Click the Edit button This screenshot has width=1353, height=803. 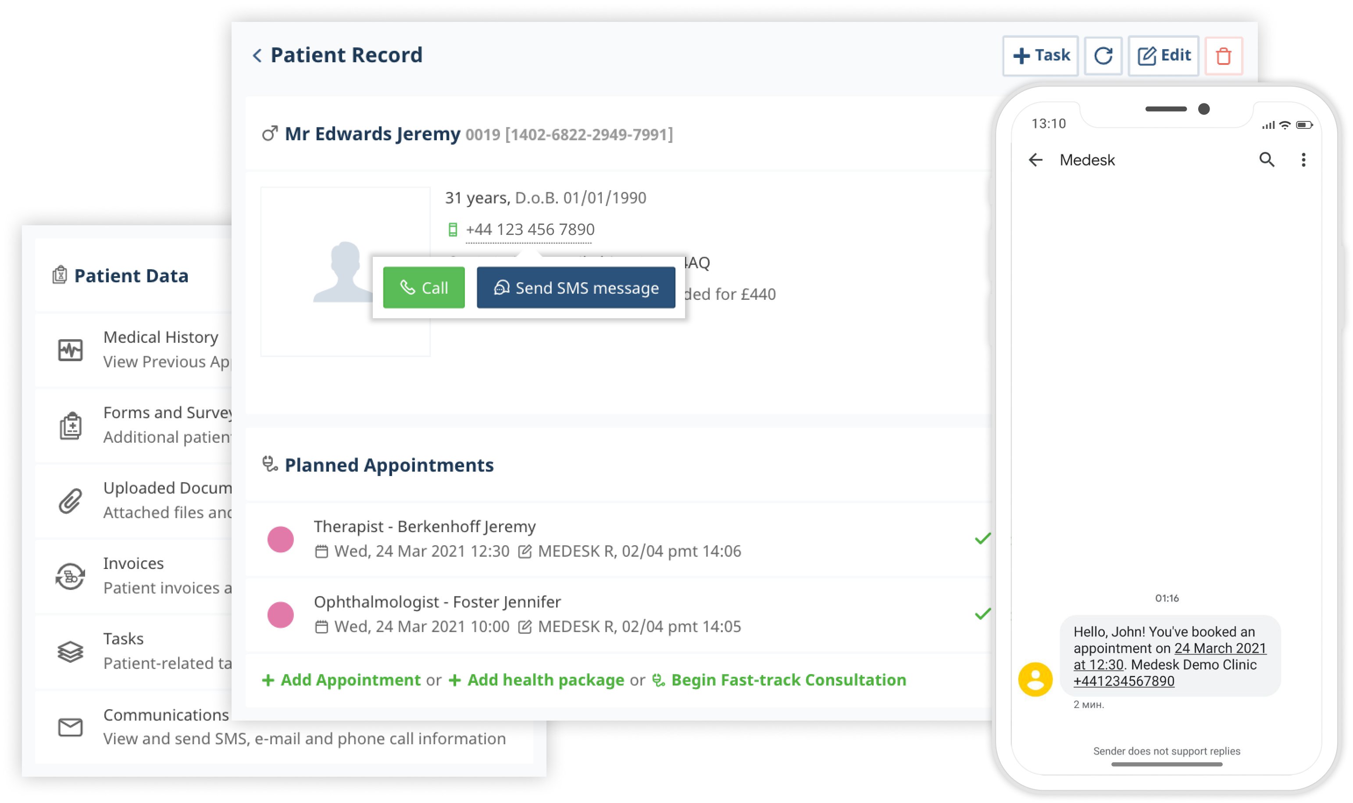(x=1163, y=56)
